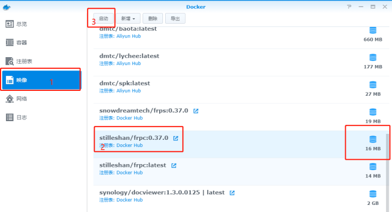The height and width of the screenshot is (212, 392).
Task: Open external link icon for stilleshan/frpc:0.37.0
Action: [x=176, y=138]
